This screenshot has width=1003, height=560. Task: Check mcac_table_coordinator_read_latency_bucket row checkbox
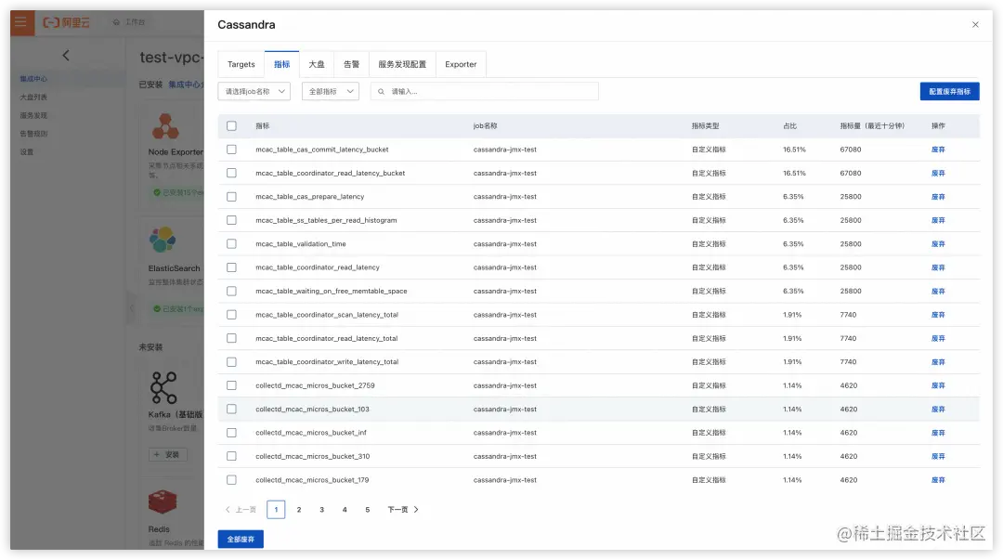coord(231,173)
